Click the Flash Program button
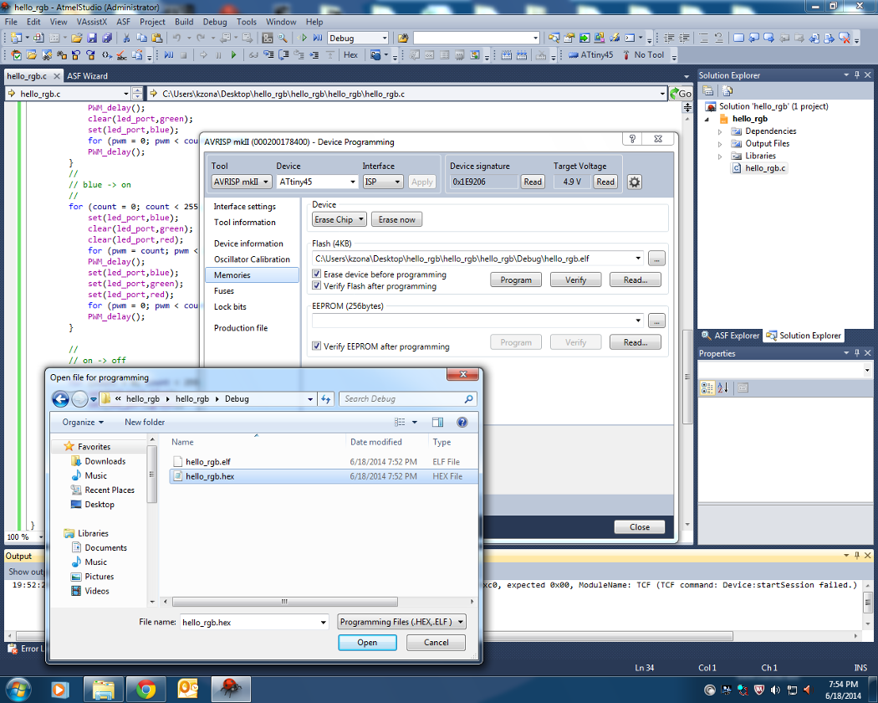 pyautogui.click(x=516, y=280)
